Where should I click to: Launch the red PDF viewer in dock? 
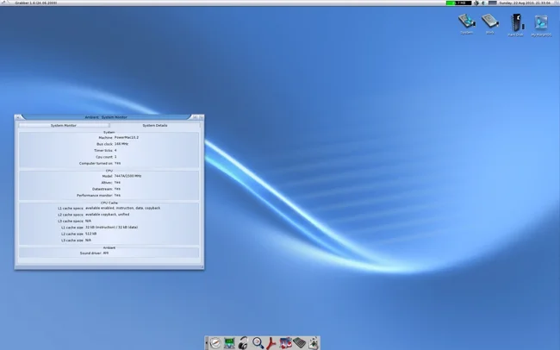click(271, 342)
